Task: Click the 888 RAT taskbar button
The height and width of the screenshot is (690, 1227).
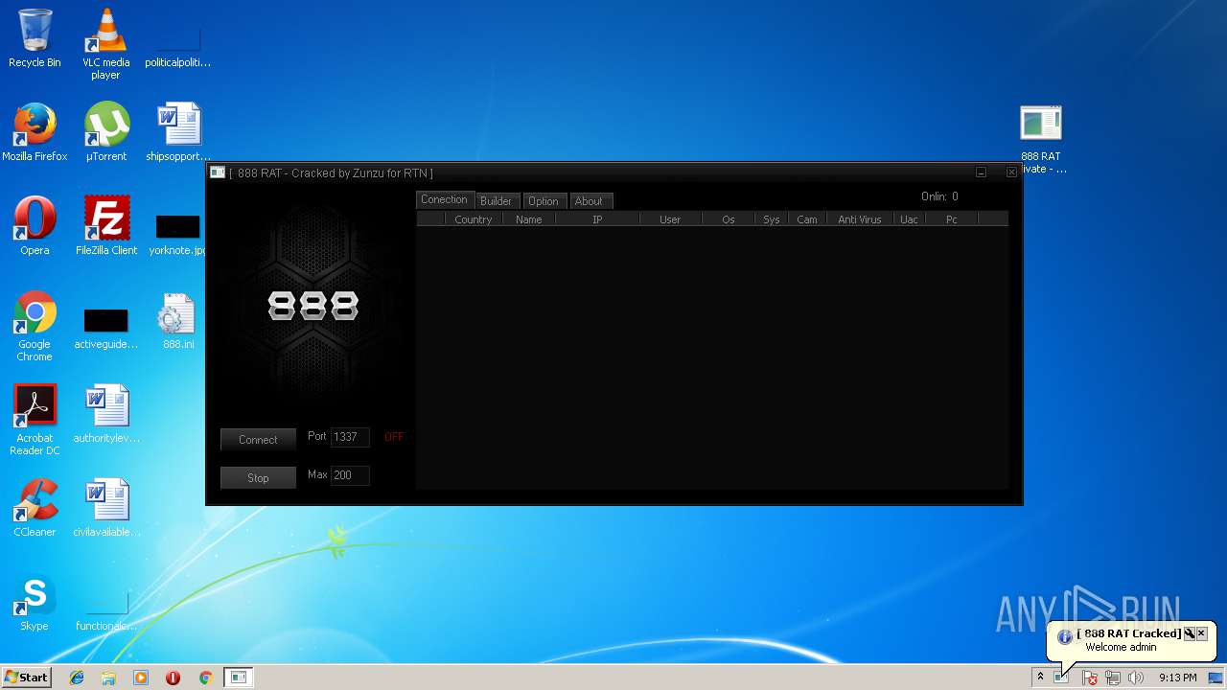Action: pyautogui.click(x=238, y=678)
